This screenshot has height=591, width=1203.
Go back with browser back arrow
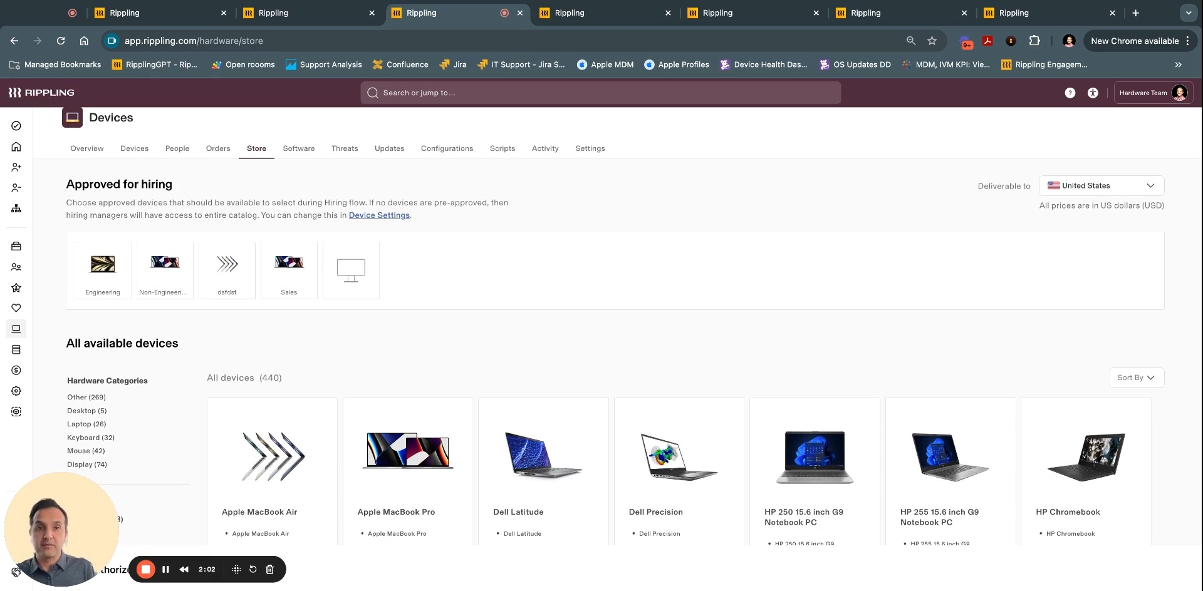tap(14, 41)
